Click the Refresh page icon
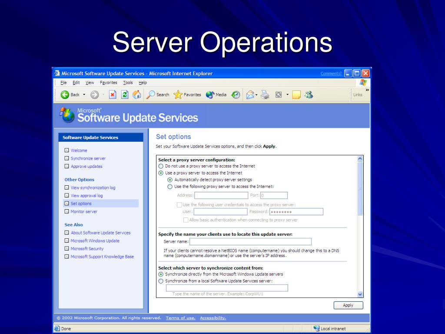The width and height of the screenshot is (445, 334). coord(125,94)
